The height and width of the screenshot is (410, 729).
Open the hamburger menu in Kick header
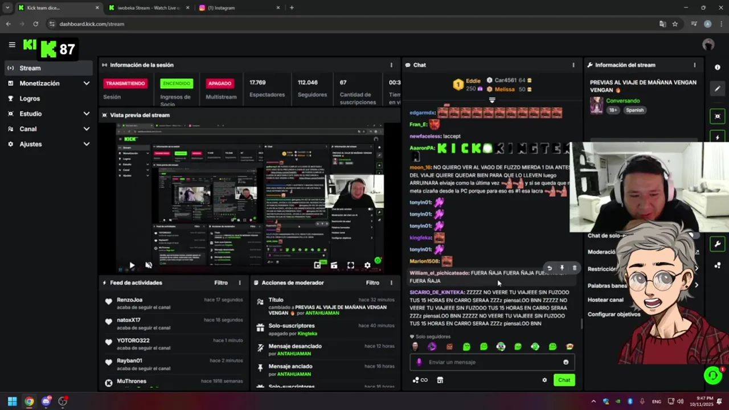pos(12,44)
